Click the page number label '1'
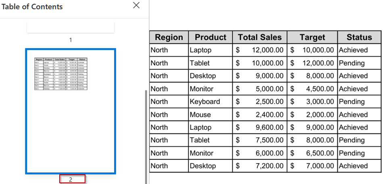Screen dimensions: 383x184 [x=71, y=40]
